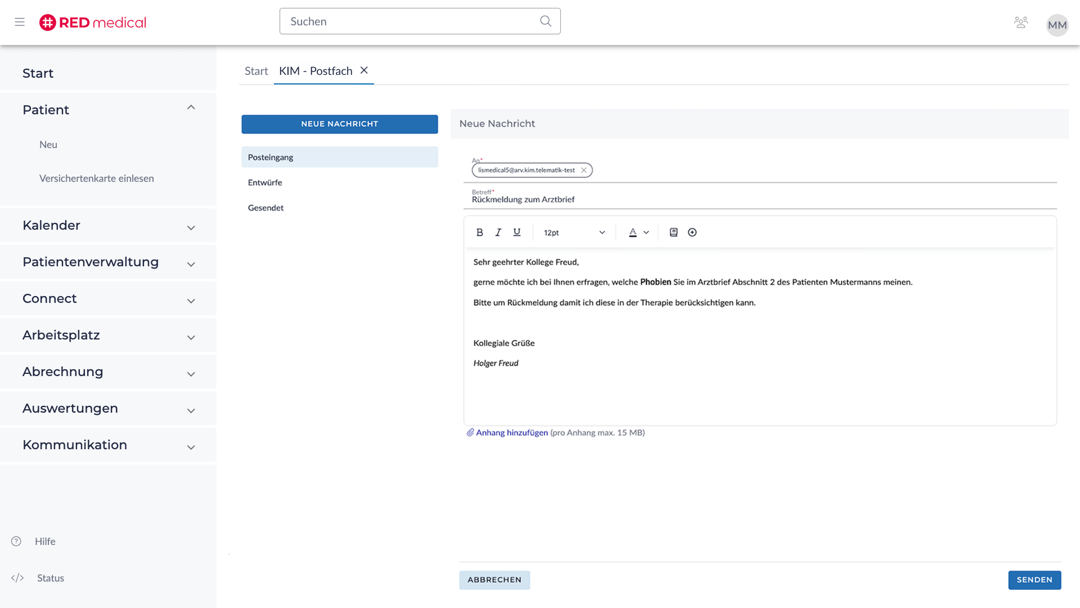Image resolution: width=1080 pixels, height=608 pixels.
Task: Toggle italic text formatting
Action: 498,233
